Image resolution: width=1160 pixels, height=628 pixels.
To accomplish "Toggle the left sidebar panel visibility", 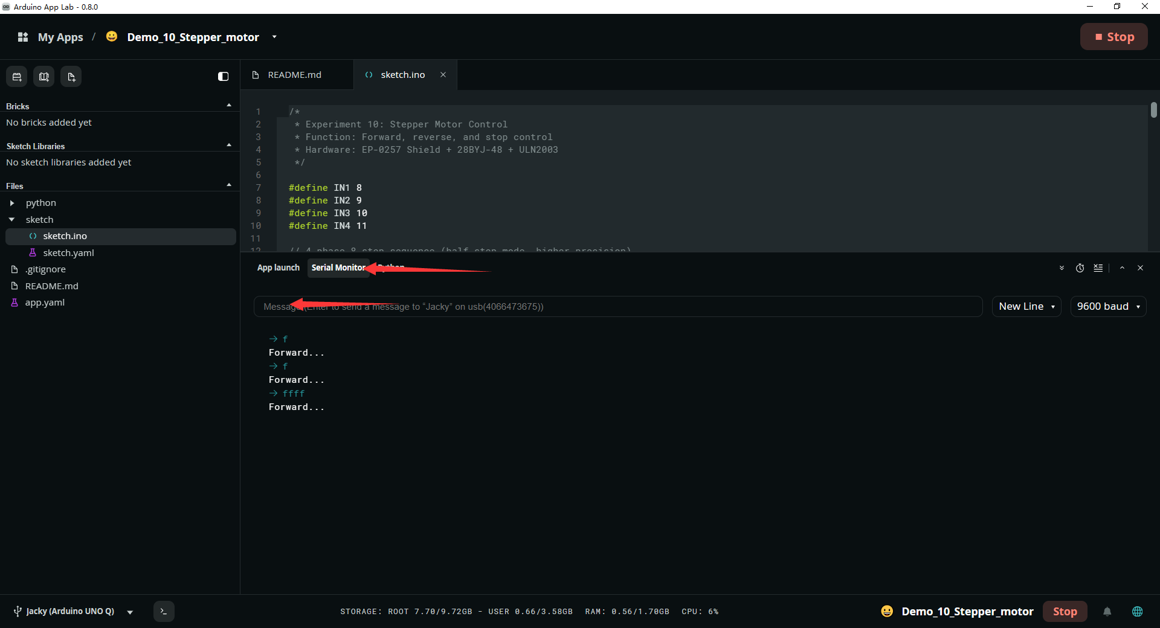I will pos(223,76).
